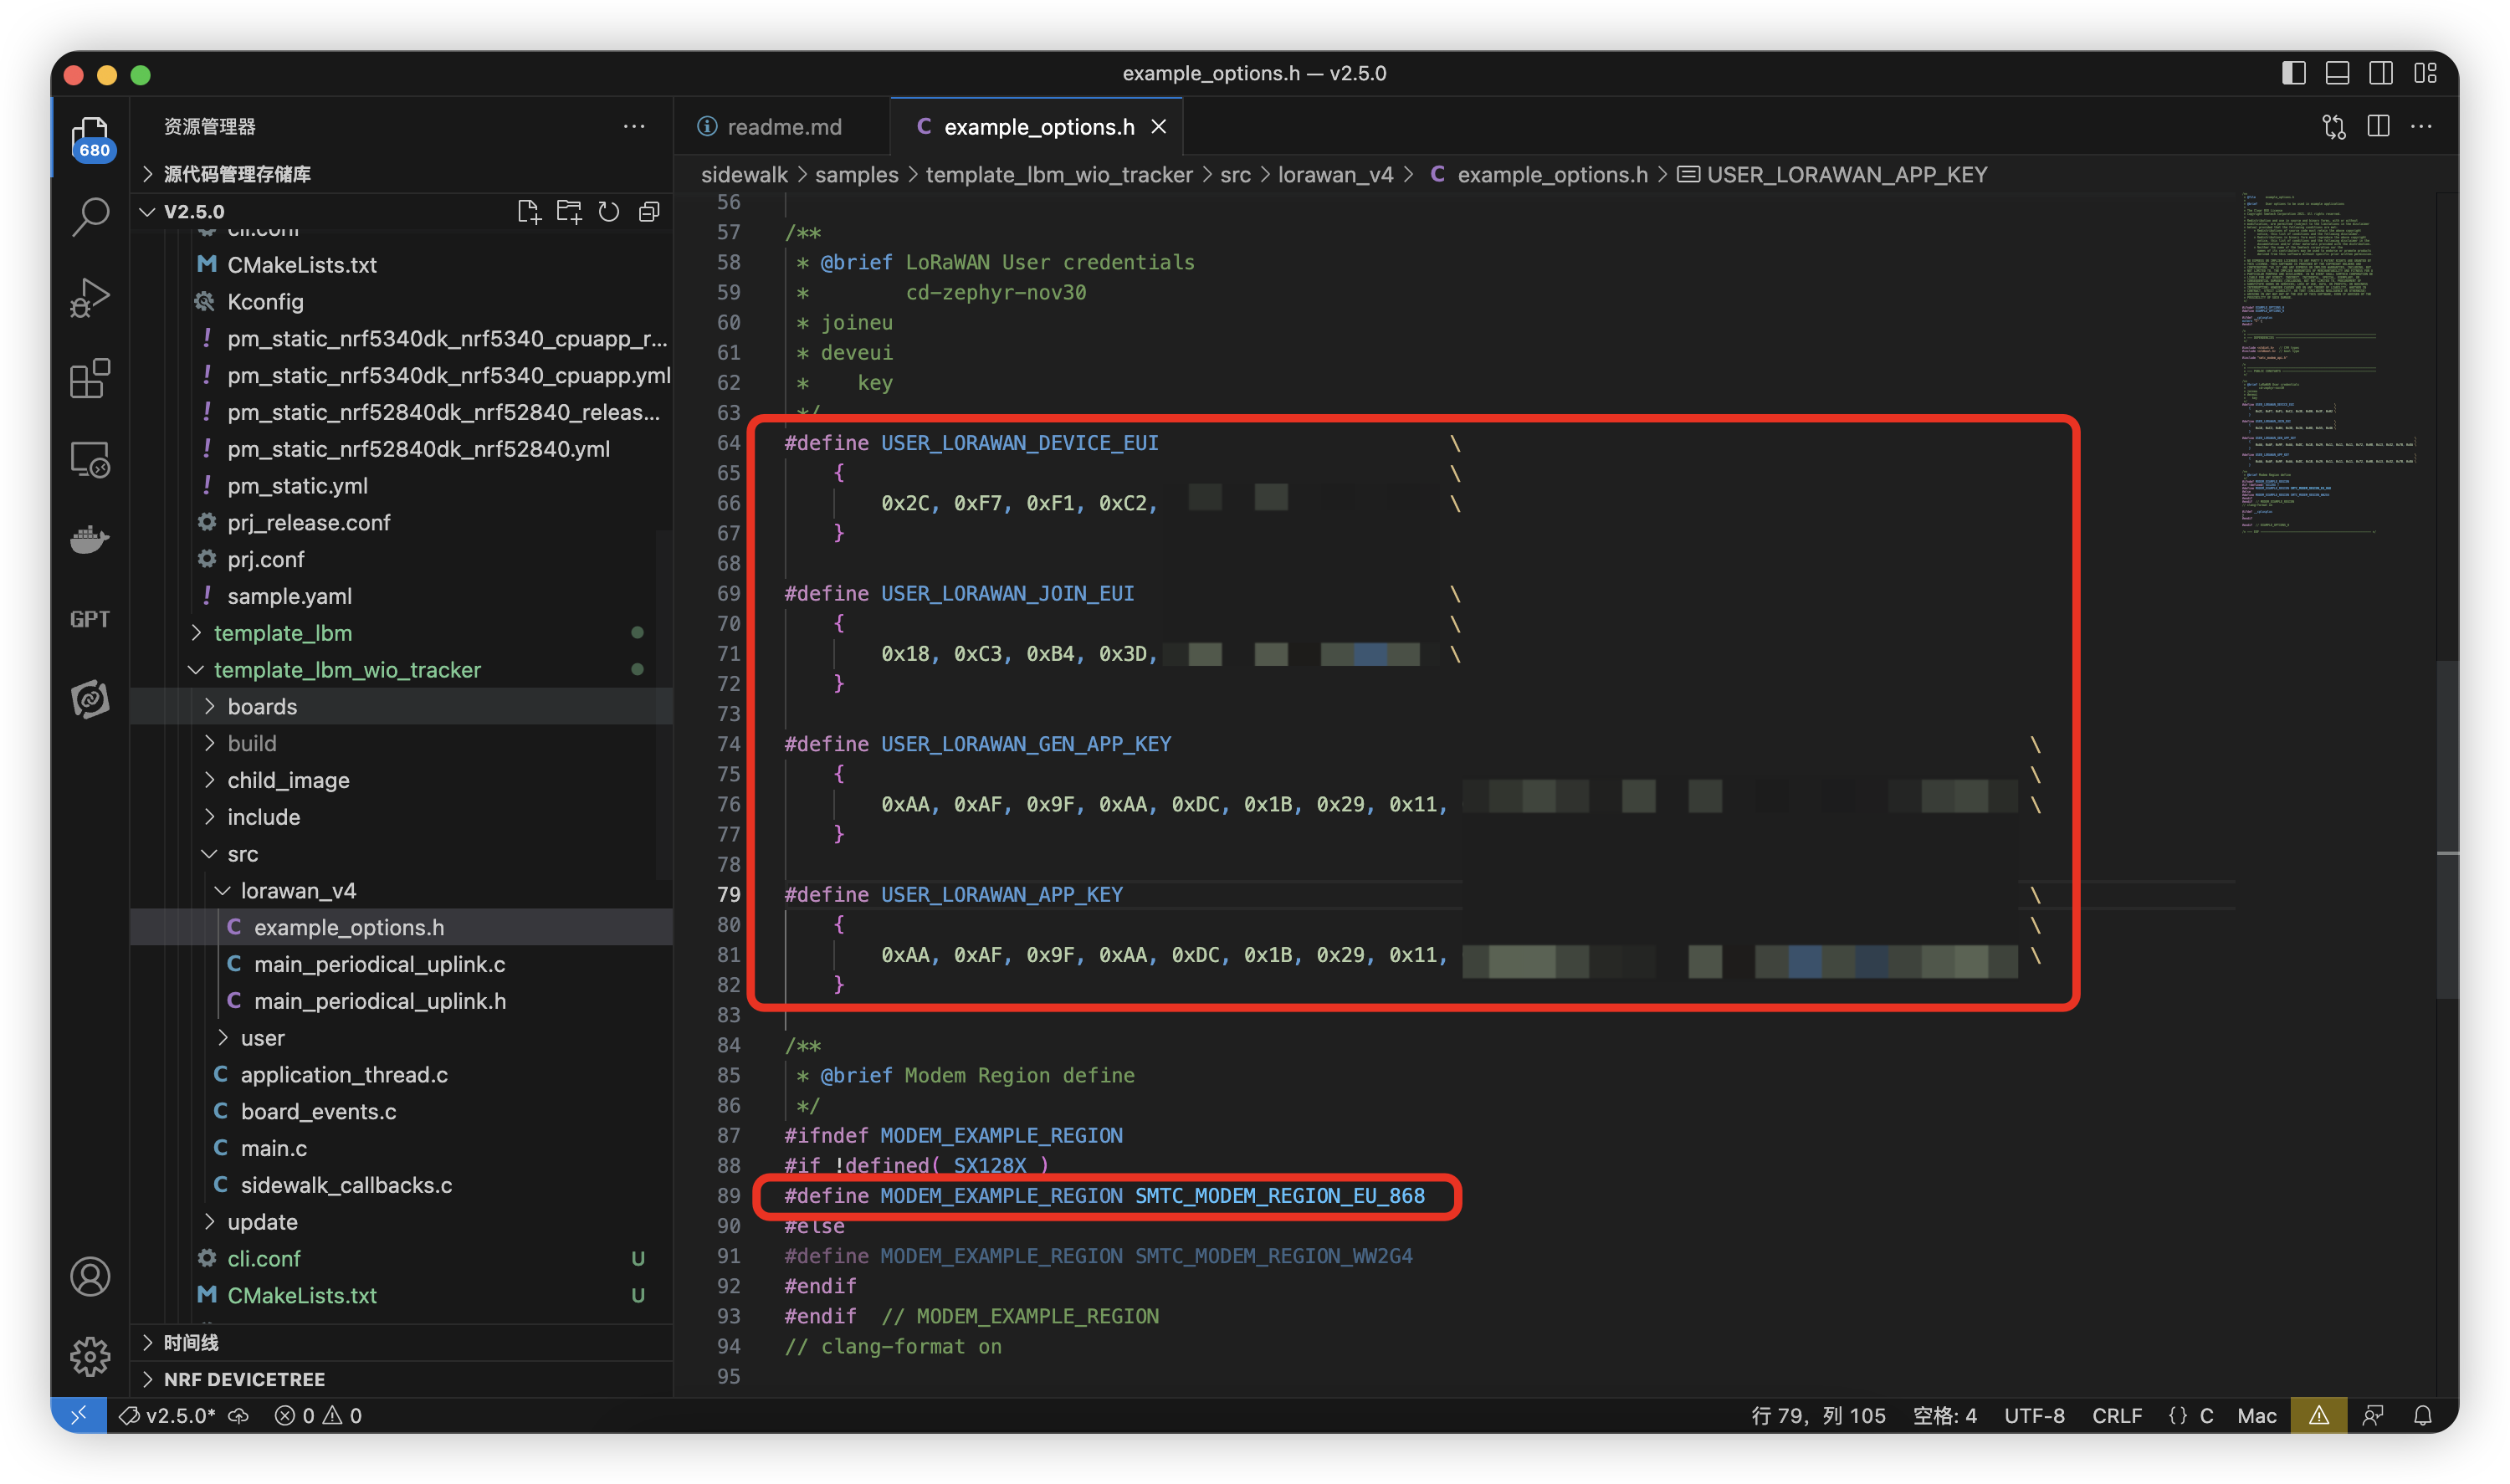
Task: Open the Search view
Action: pos(90,216)
